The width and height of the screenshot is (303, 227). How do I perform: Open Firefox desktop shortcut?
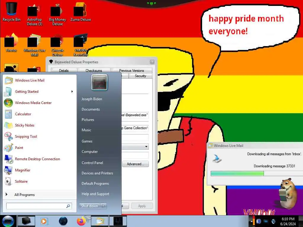click(12, 43)
